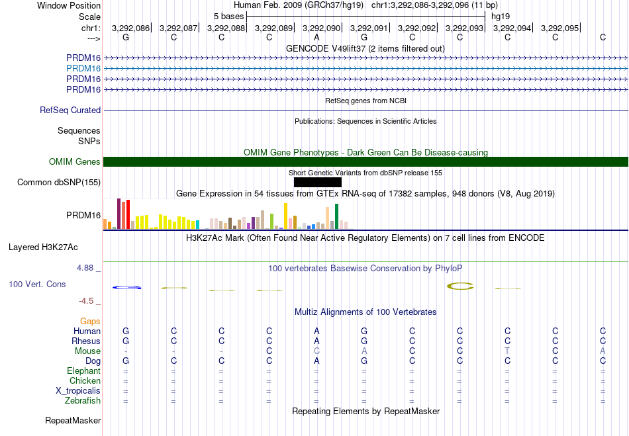Click 'Short Genetic Variants from dbSNP' title
The image size is (629, 436).
point(365,173)
